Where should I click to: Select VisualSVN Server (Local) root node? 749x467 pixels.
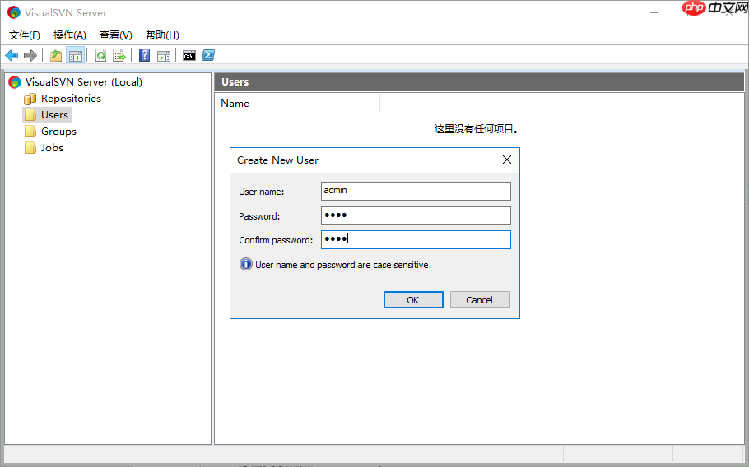click(x=84, y=82)
